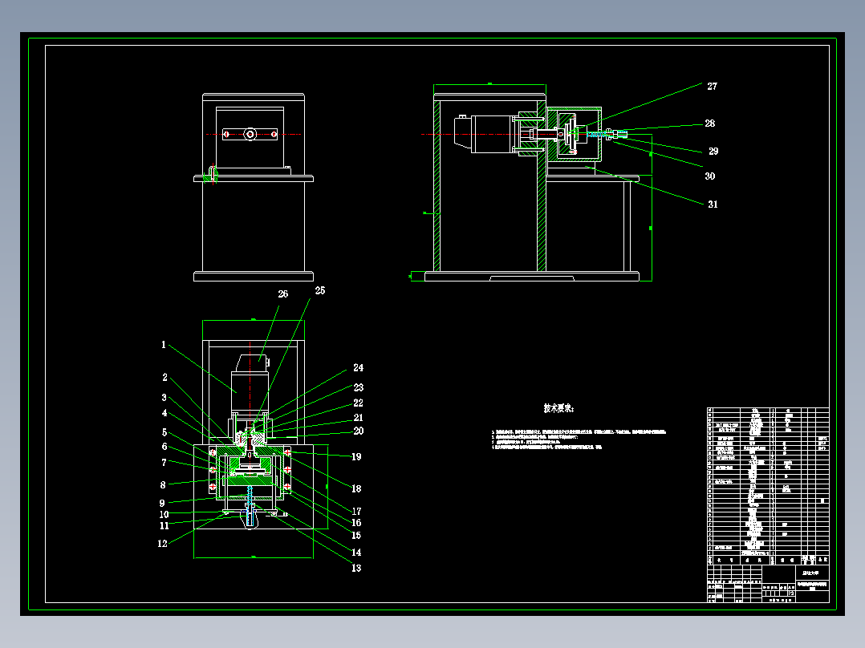
Task: Click part callout number 12
Action: pos(162,543)
